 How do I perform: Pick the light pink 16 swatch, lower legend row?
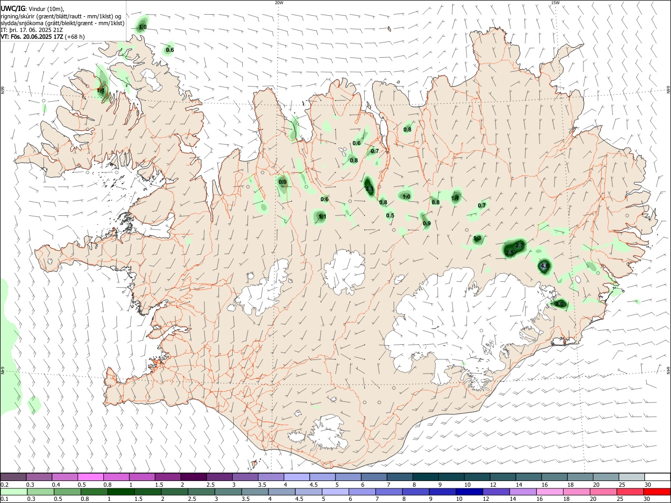coord(549,491)
